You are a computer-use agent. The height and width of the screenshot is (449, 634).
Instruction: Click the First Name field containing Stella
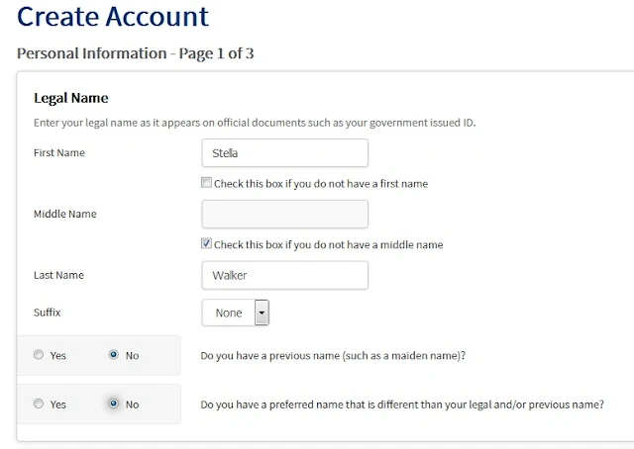285,153
